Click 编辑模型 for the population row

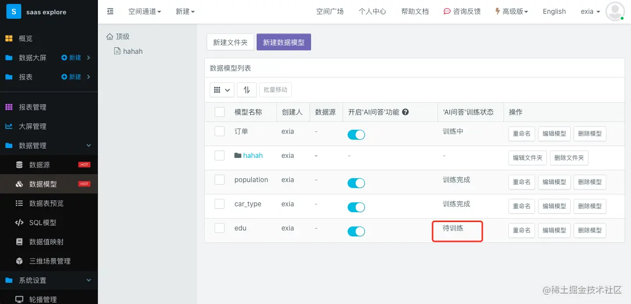pos(554,182)
